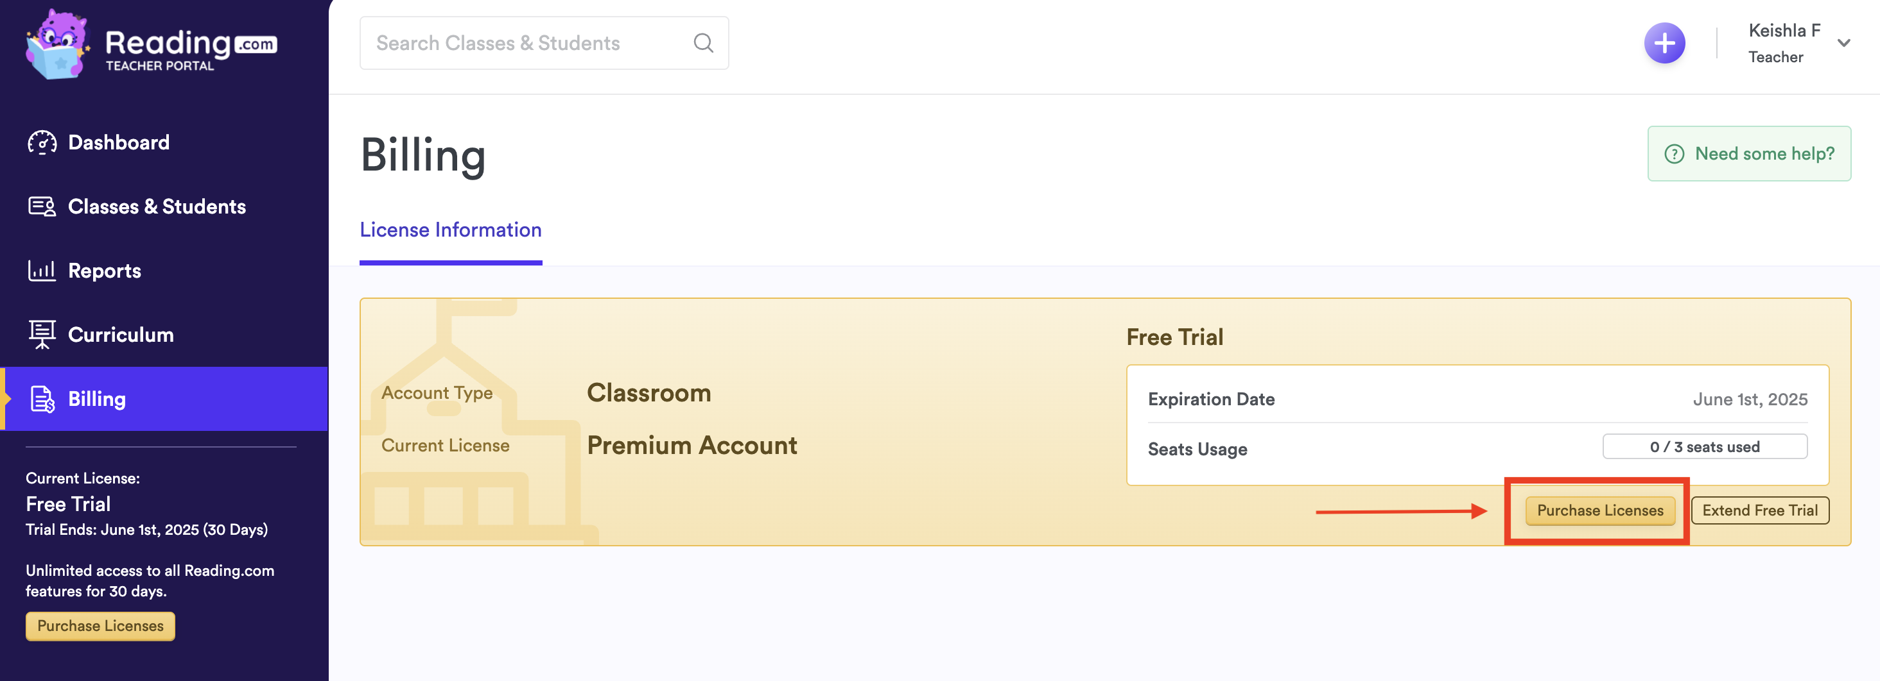This screenshot has height=681, width=1880.
Task: Click the Curriculum presentation board icon
Action: (42, 335)
